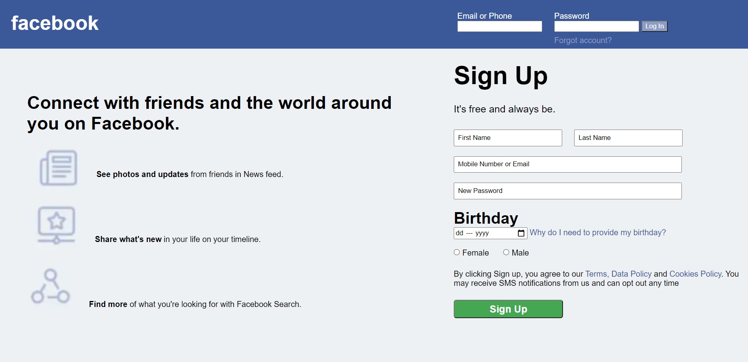The image size is (748, 362).
Task: Click the facebook logo
Action: 55,23
